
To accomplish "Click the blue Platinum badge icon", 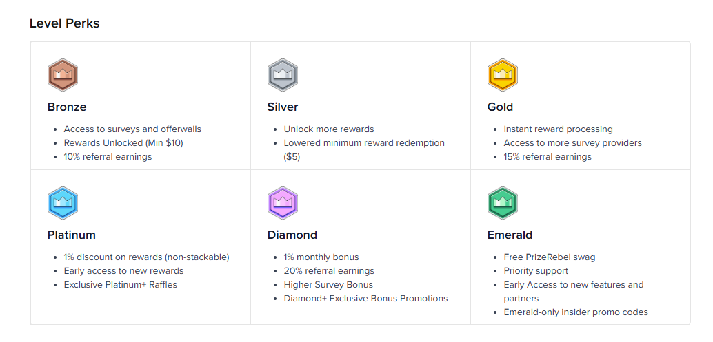I will coord(63,203).
